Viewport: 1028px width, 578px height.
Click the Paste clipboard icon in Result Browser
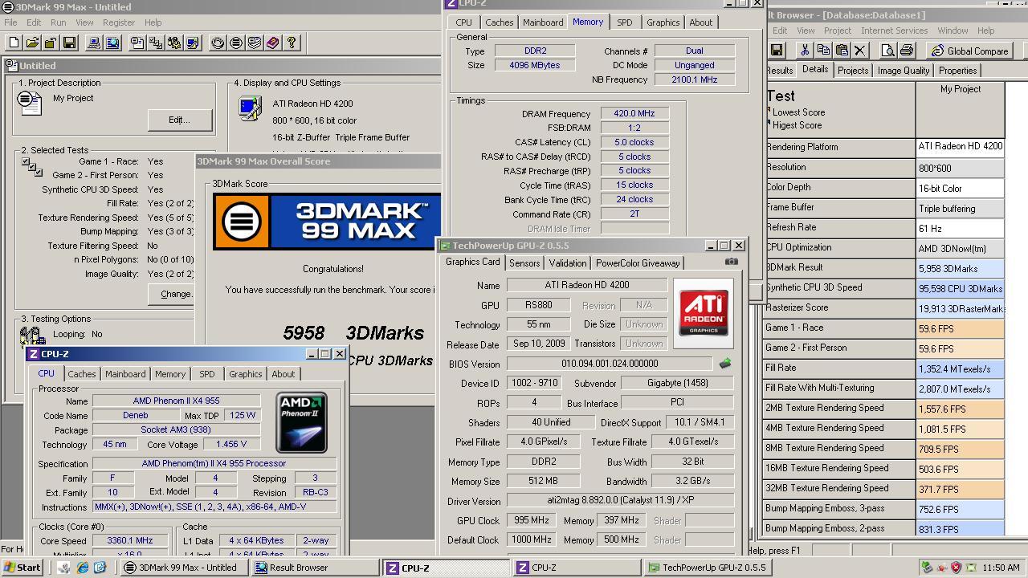[x=842, y=51]
